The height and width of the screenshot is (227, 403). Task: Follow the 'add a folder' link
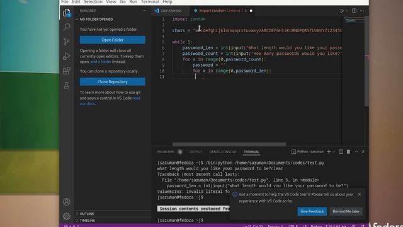tap(101, 62)
